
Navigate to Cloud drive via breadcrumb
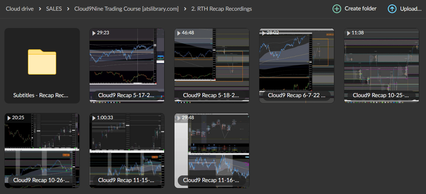[x=19, y=8]
